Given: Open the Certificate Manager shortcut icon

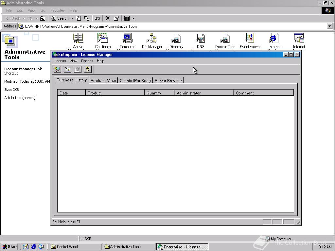Looking at the screenshot, I should pos(103,39).
